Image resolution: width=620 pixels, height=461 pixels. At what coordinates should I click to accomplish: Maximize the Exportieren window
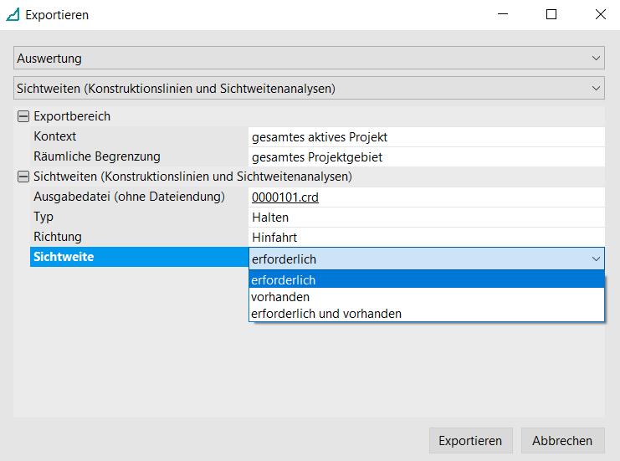(551, 15)
